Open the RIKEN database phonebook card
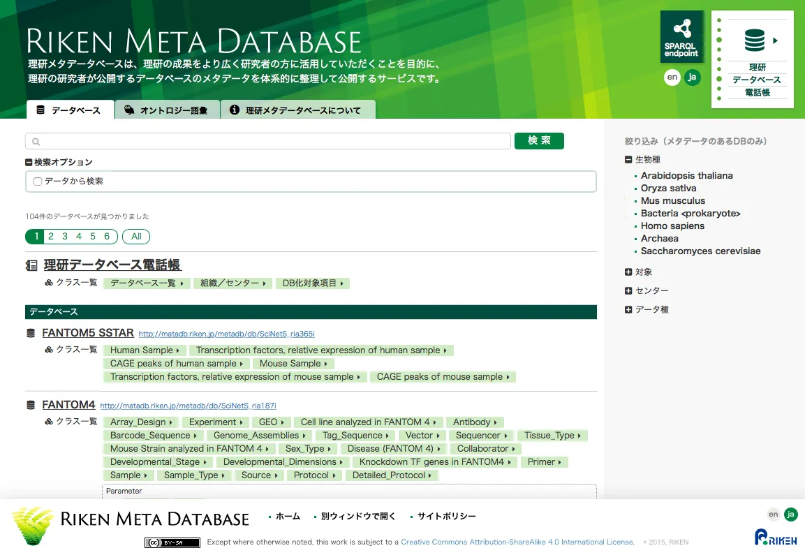 pos(753,59)
